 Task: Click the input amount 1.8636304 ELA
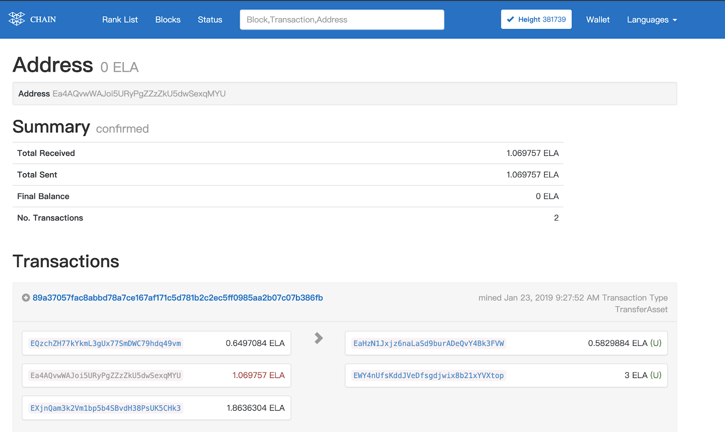256,408
